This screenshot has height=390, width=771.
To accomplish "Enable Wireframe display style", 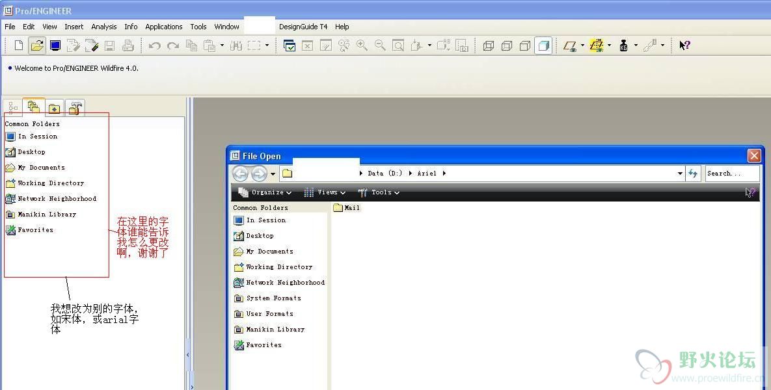I will tap(488, 45).
